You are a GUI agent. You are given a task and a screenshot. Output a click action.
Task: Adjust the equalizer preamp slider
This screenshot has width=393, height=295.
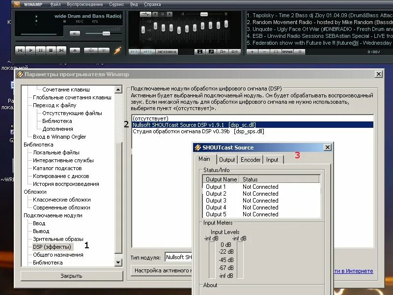tap(143, 29)
